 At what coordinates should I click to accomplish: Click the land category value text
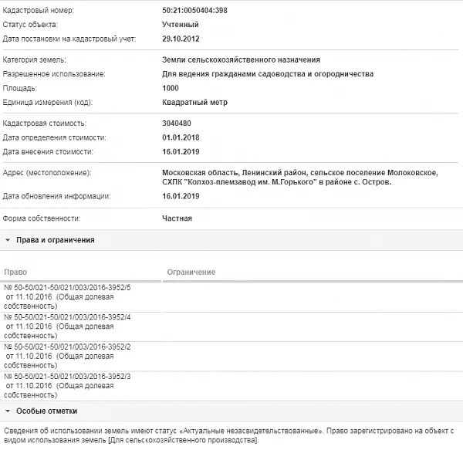click(241, 60)
